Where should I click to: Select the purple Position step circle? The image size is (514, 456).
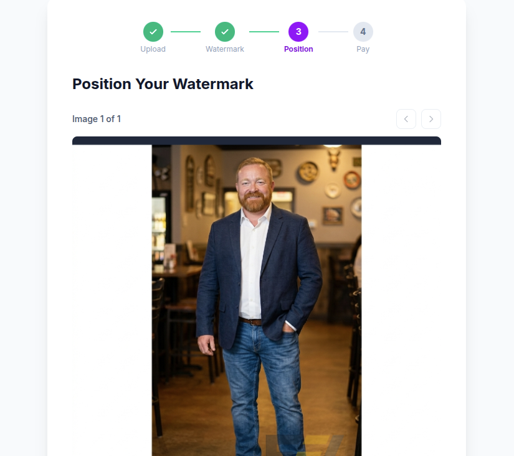click(298, 31)
